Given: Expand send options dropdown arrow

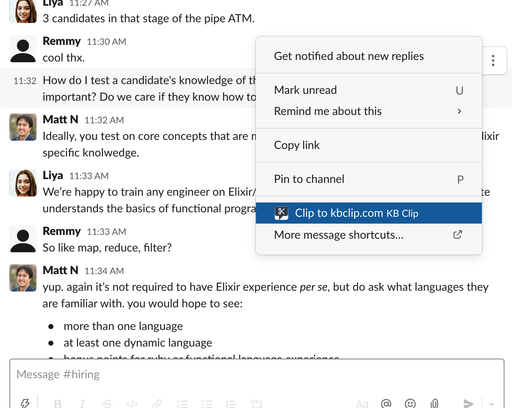Looking at the screenshot, I should [492, 404].
